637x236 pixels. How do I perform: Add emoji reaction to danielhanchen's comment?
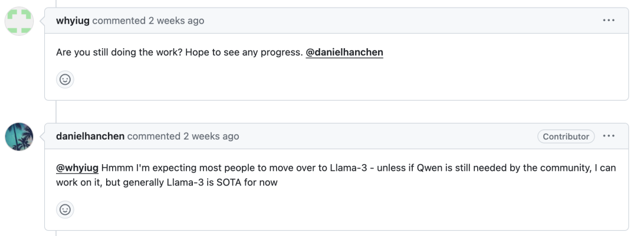(x=65, y=210)
